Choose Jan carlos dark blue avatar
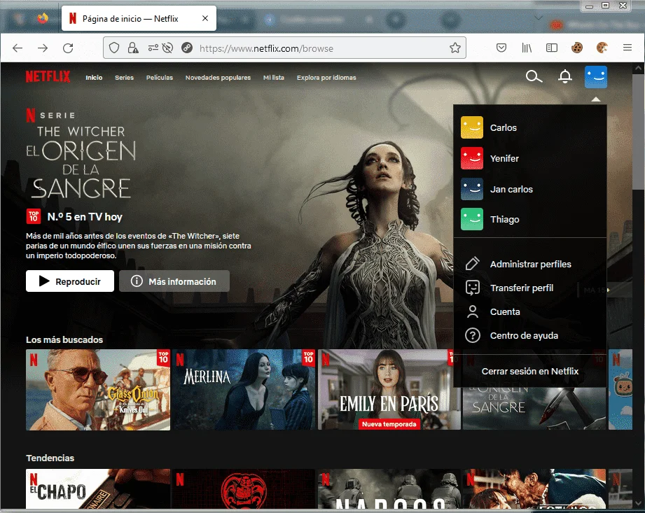Image resolution: width=645 pixels, height=513 pixels. [472, 189]
